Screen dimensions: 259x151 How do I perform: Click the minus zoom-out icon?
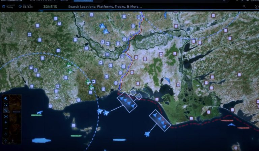click(6, 128)
